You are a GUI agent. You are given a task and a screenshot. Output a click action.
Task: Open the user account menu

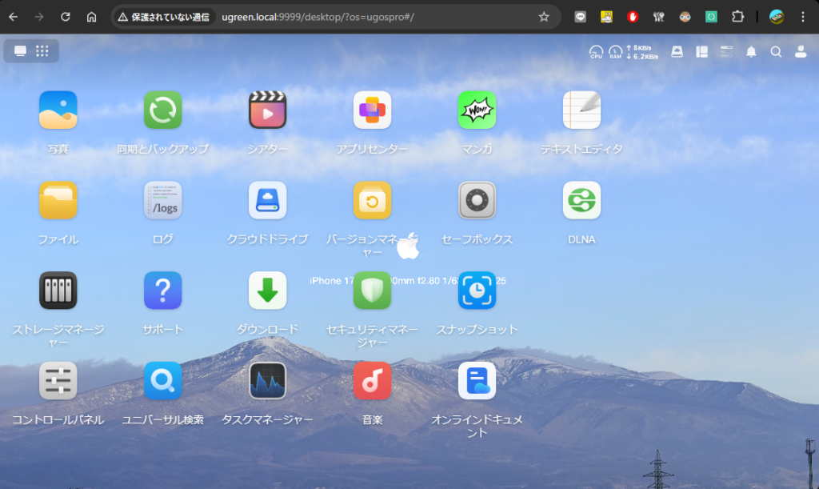(x=800, y=52)
